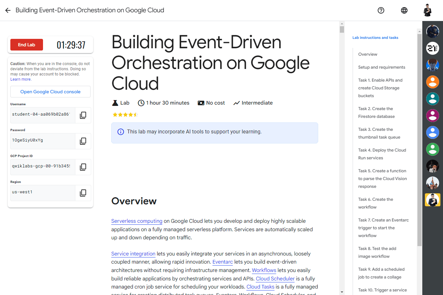The image size is (443, 295).
Task: Open the language globe icon
Action: [x=404, y=10]
